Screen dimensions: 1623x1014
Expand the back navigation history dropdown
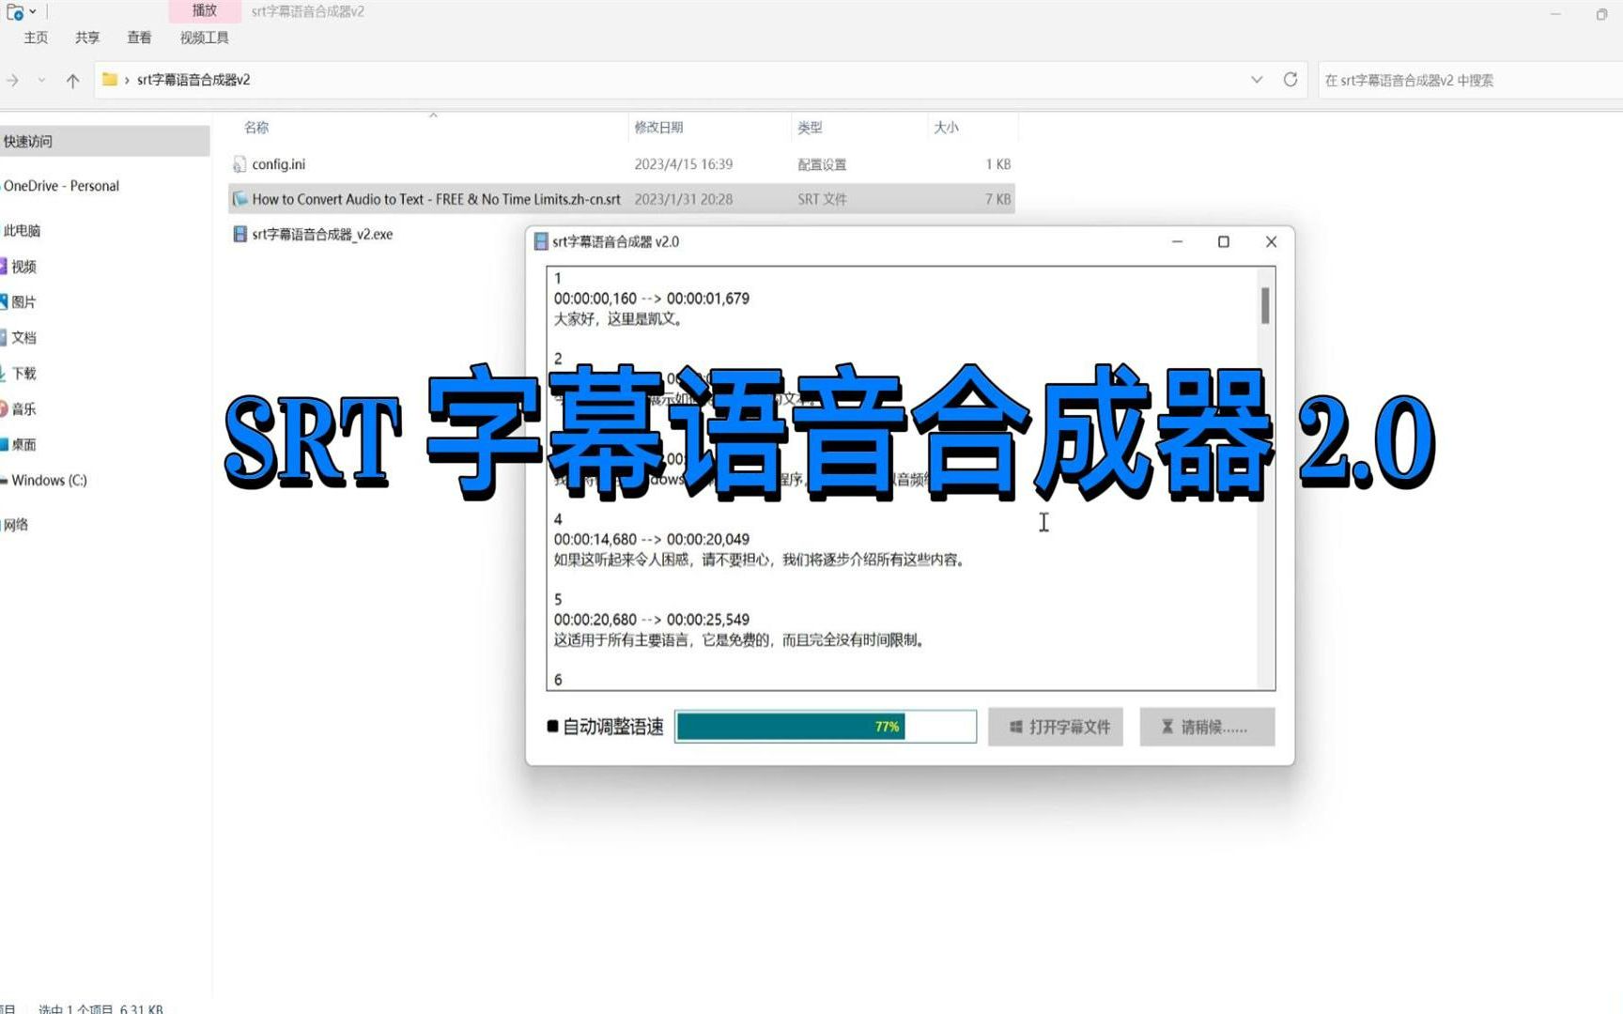pyautogui.click(x=42, y=81)
